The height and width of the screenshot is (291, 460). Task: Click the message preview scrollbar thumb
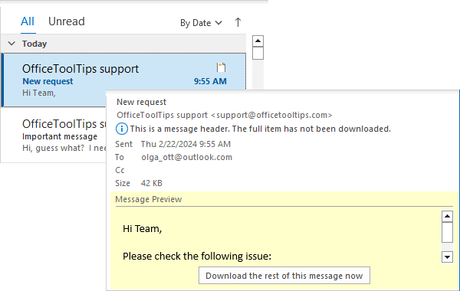pyautogui.click(x=447, y=232)
